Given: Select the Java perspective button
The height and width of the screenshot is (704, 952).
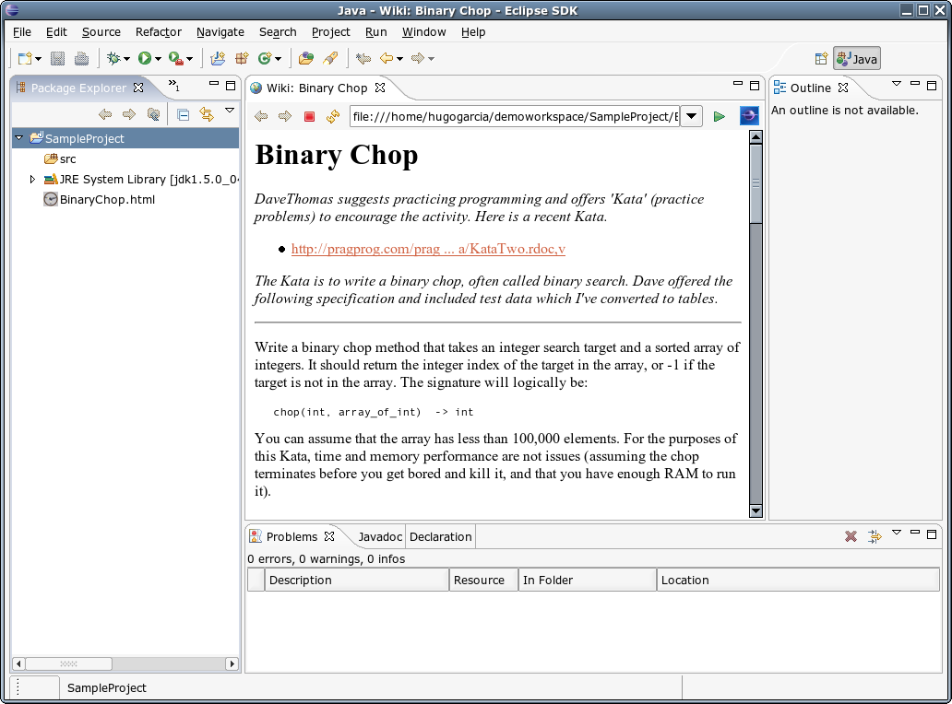Looking at the screenshot, I should pos(857,59).
